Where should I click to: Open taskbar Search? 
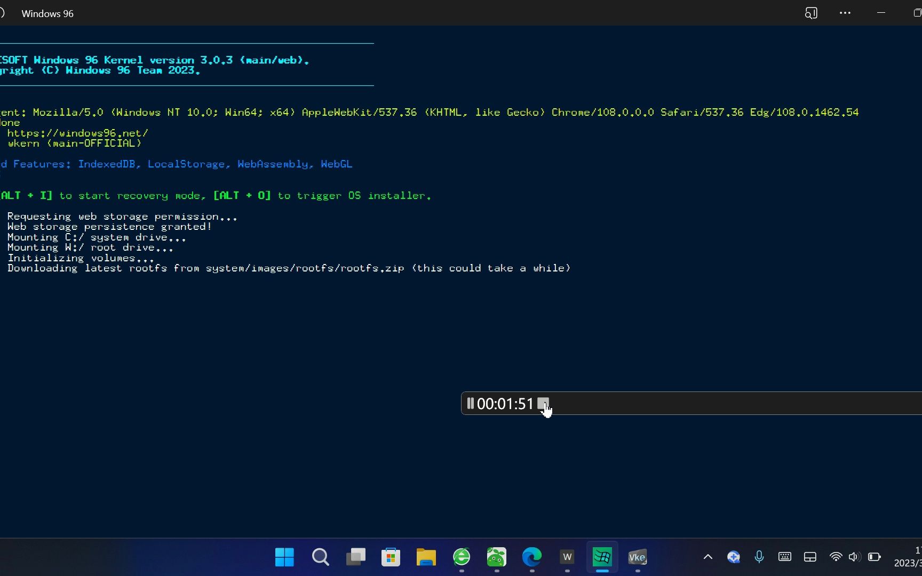pyautogui.click(x=320, y=557)
